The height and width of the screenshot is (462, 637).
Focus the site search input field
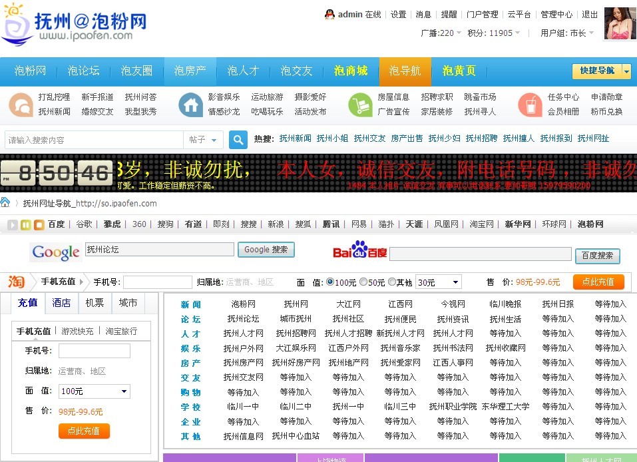pyautogui.click(x=95, y=140)
